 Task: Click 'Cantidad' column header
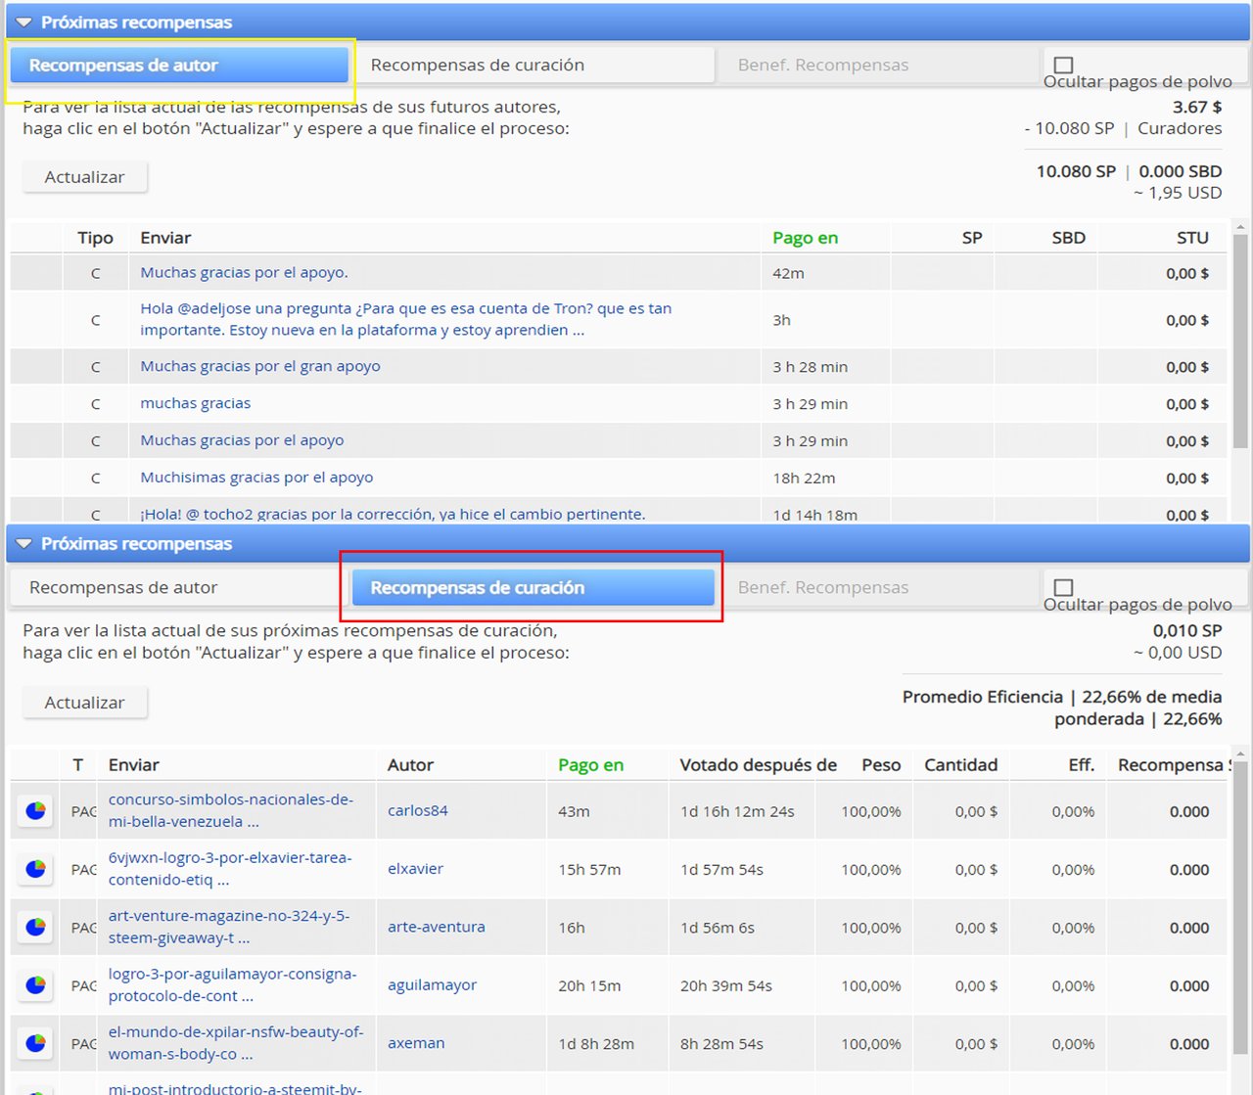coord(960,765)
